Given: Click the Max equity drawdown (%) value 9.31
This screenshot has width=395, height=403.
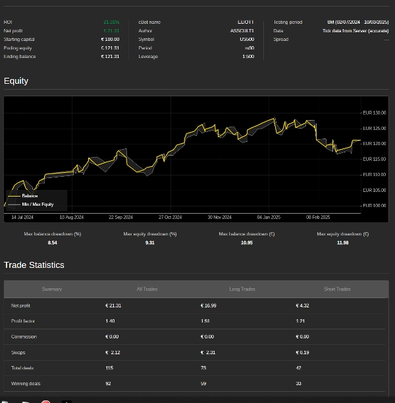Looking at the screenshot, I should [x=150, y=243].
